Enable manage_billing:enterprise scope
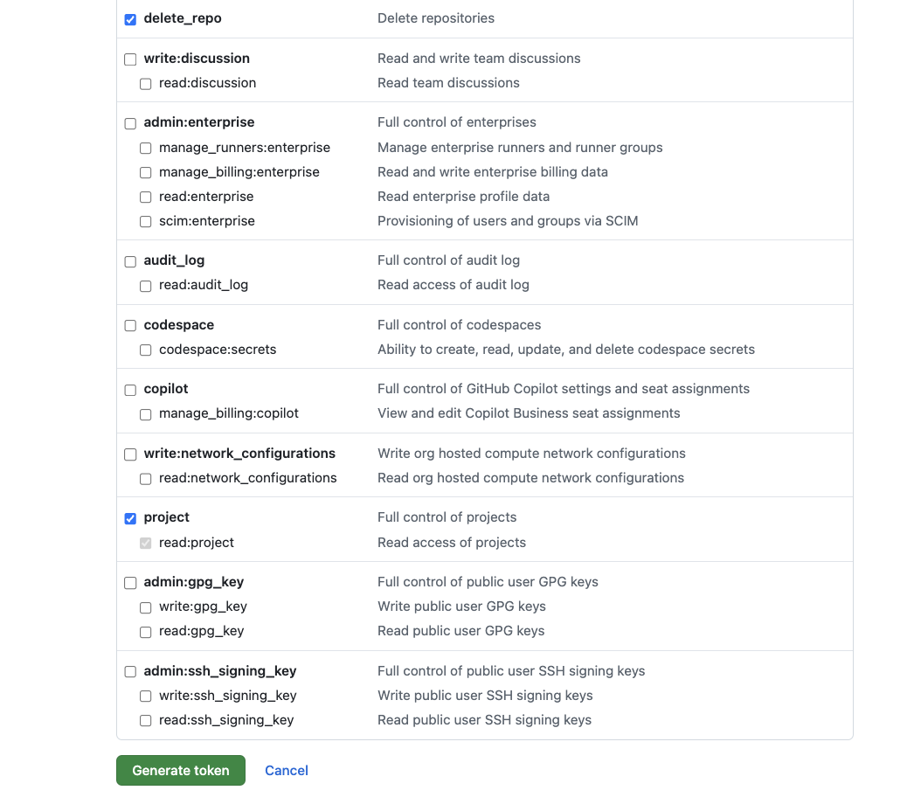 [x=146, y=173]
